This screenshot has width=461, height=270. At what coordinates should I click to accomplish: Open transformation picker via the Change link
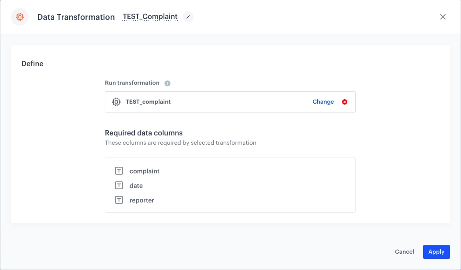(323, 101)
